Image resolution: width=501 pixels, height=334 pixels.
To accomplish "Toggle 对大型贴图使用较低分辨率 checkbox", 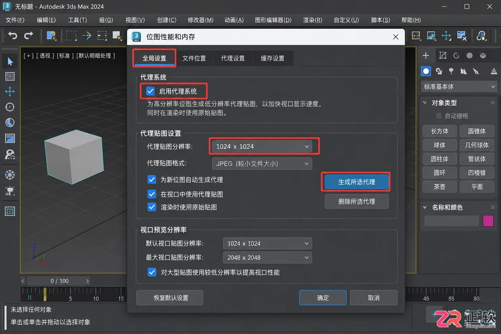I will click(x=152, y=272).
